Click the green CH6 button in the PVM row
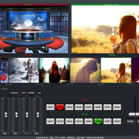Screen dimensions: 139x139 click(98, 121)
